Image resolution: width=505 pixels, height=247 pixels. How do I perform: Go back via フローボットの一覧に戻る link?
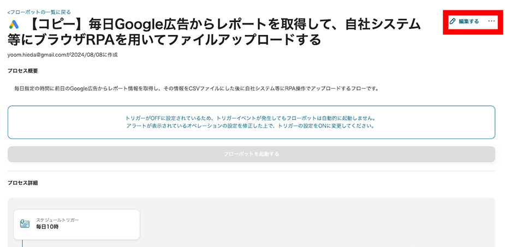[x=39, y=12]
